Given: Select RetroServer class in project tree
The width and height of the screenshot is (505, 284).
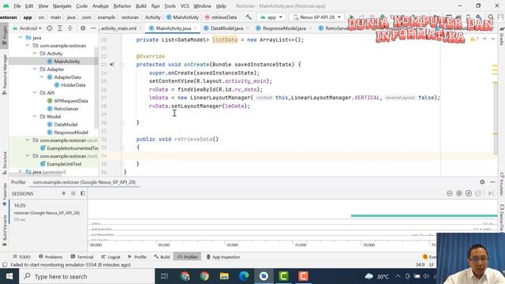Looking at the screenshot, I should click(x=66, y=109).
